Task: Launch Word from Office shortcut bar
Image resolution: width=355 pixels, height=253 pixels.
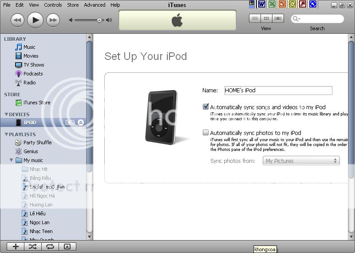Action: coord(262,4)
